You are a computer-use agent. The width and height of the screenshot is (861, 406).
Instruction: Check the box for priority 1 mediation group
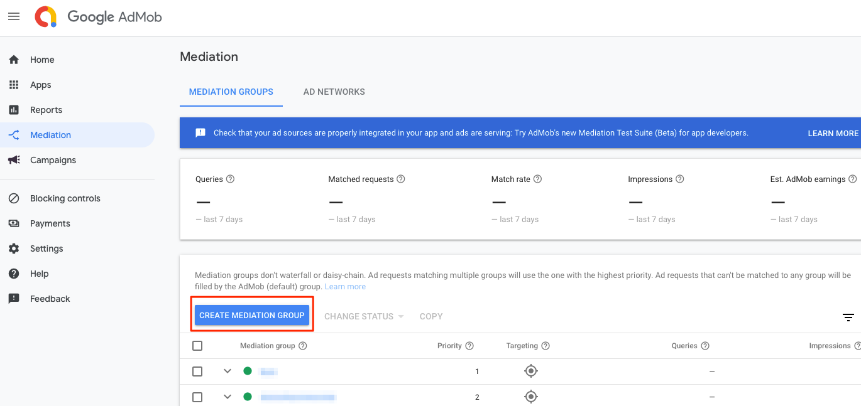click(197, 371)
